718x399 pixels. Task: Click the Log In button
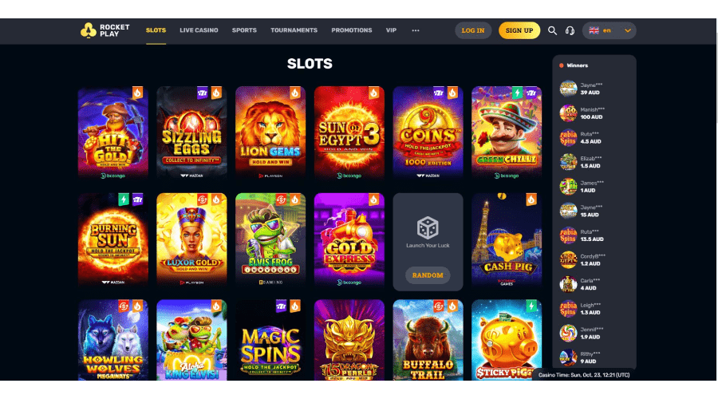click(473, 30)
